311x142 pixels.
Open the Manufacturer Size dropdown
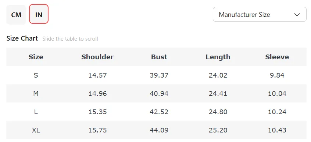[260, 14]
